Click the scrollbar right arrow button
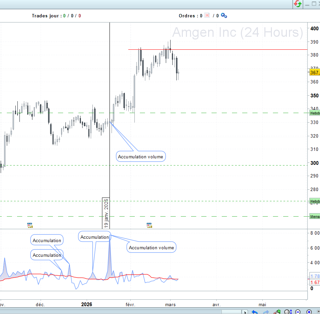 (x=245, y=312)
